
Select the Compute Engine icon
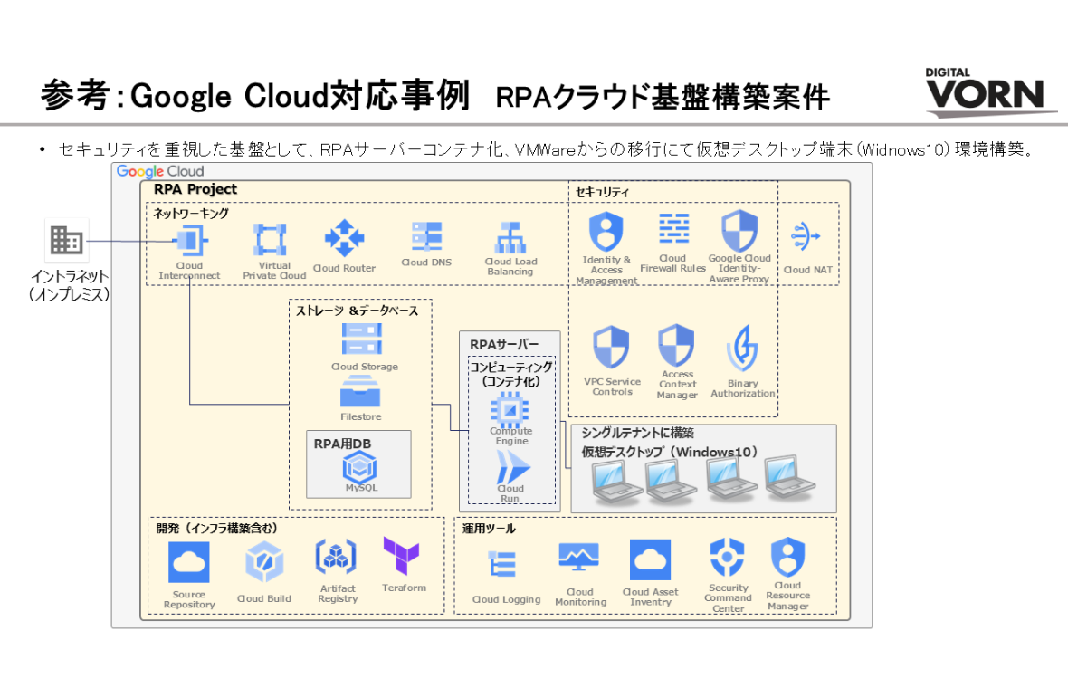510,409
